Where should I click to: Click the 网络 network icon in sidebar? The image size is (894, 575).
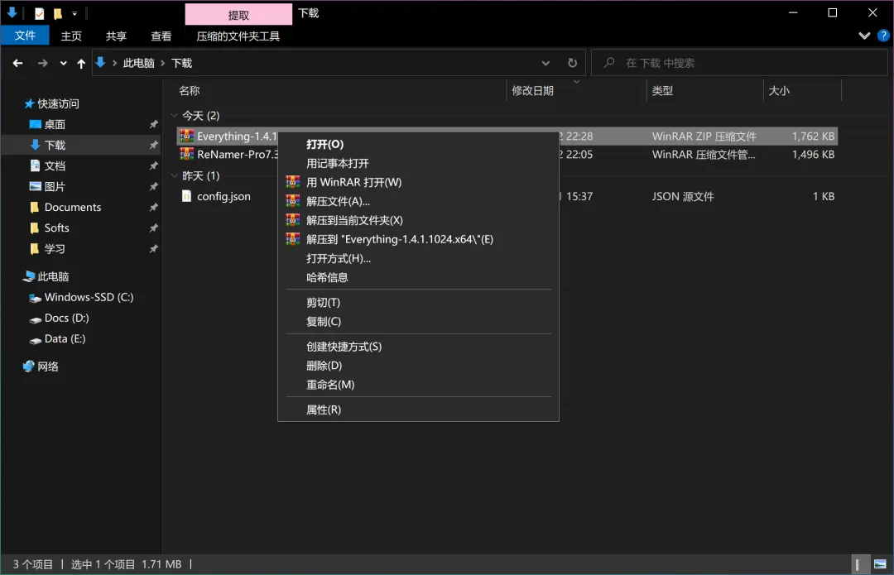click(x=28, y=367)
